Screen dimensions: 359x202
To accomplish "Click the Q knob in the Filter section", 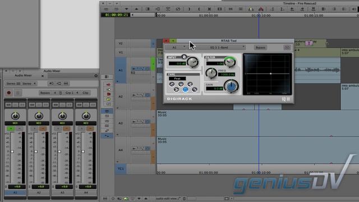I will 230,62.
